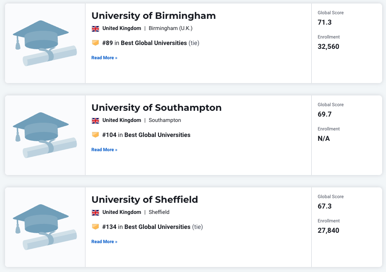Click the University of Sheffield graduation cap image
Image resolution: width=386 pixels, height=272 pixels.
(45, 227)
